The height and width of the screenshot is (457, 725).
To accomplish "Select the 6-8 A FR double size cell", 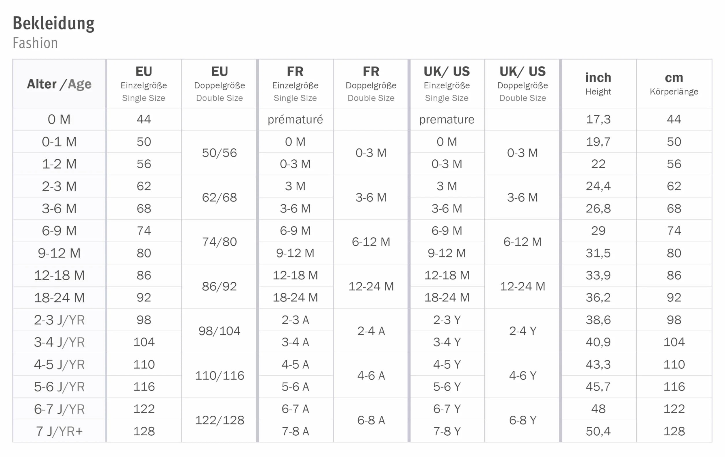I will [x=371, y=420].
